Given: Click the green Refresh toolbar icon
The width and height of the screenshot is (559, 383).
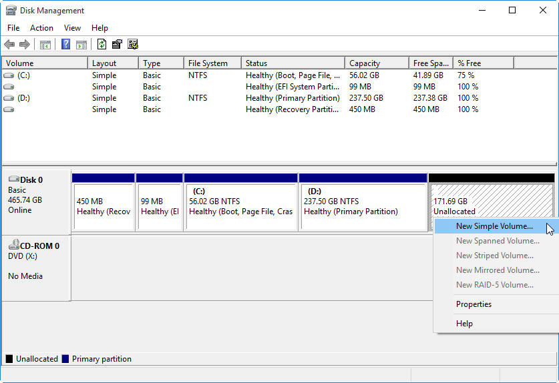Looking at the screenshot, I should click(x=102, y=45).
